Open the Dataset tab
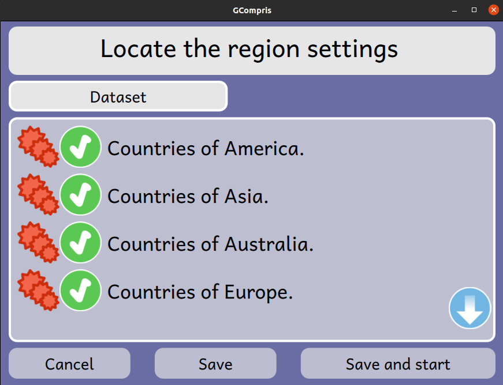Screen dimensions: 503x385 click(118, 96)
